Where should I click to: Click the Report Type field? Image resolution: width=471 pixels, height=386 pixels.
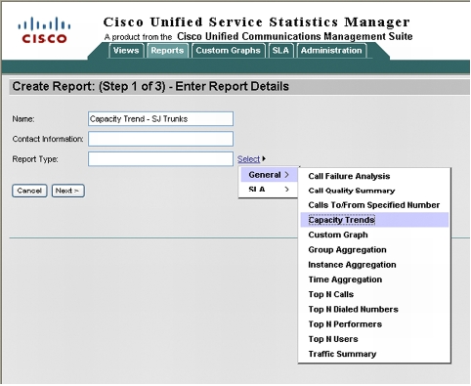[x=160, y=159]
